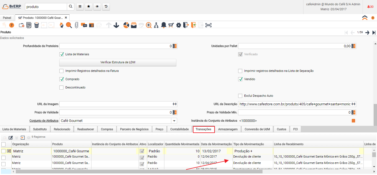Expand the Conjunto de Atributos dropdown
377x175 pixels.
174,121
